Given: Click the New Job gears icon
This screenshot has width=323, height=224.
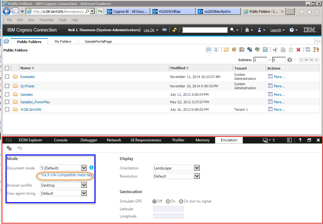Looking at the screenshot, I should [x=250, y=50].
